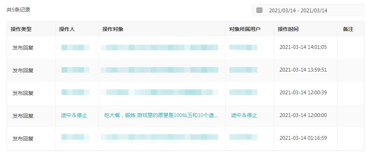Screen dimensions: 367x155
Task: Click the 对象所属用户 column header
Action: pos(245,29)
